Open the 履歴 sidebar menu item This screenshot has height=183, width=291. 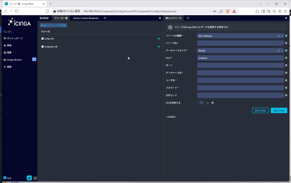[x=8, y=67]
